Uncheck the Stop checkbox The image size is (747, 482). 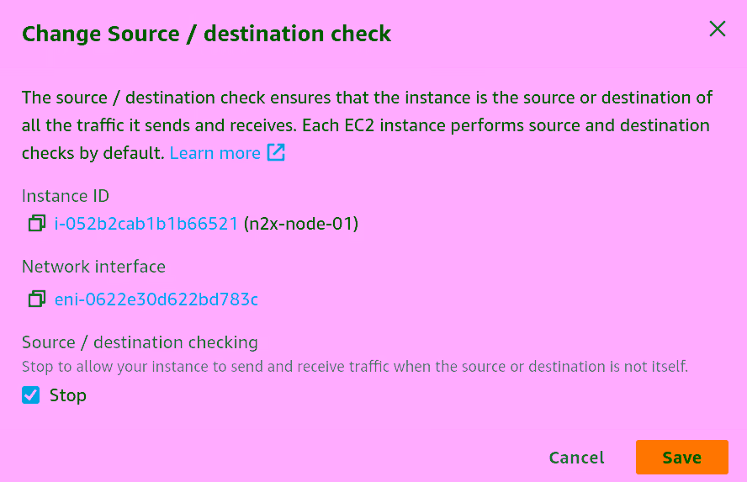(x=31, y=395)
